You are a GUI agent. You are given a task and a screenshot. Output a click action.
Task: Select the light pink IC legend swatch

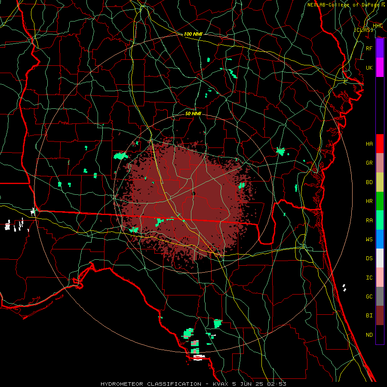[380, 277]
